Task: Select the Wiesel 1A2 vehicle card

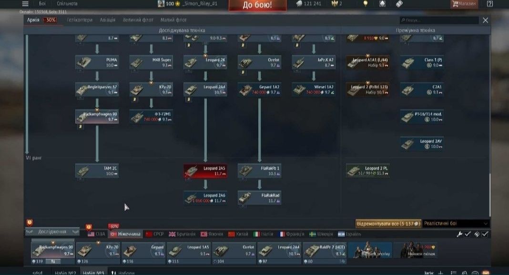Action: 314,90
